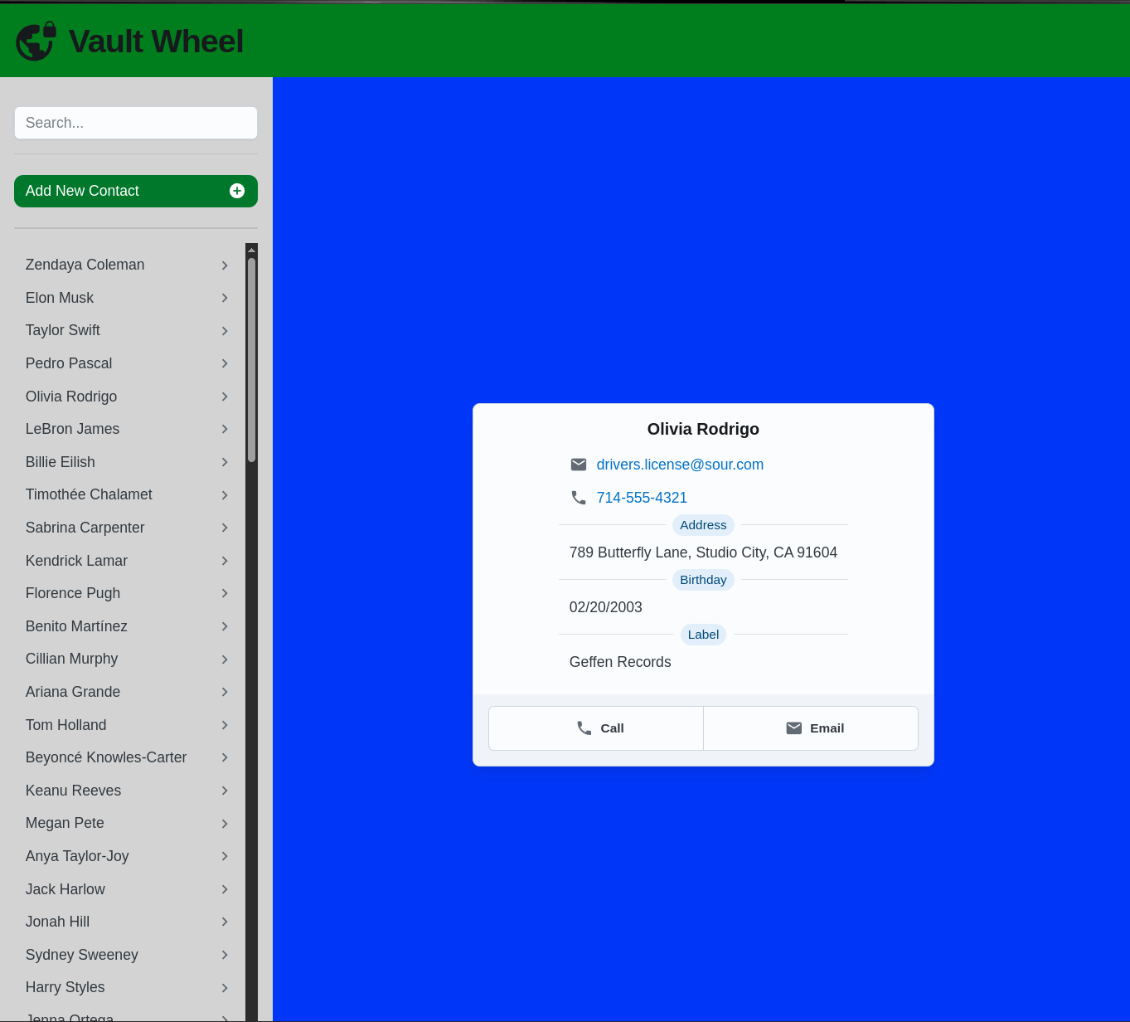The height and width of the screenshot is (1022, 1130).
Task: Select Olivia Rodrigo in the sidebar
Action: [x=71, y=397]
